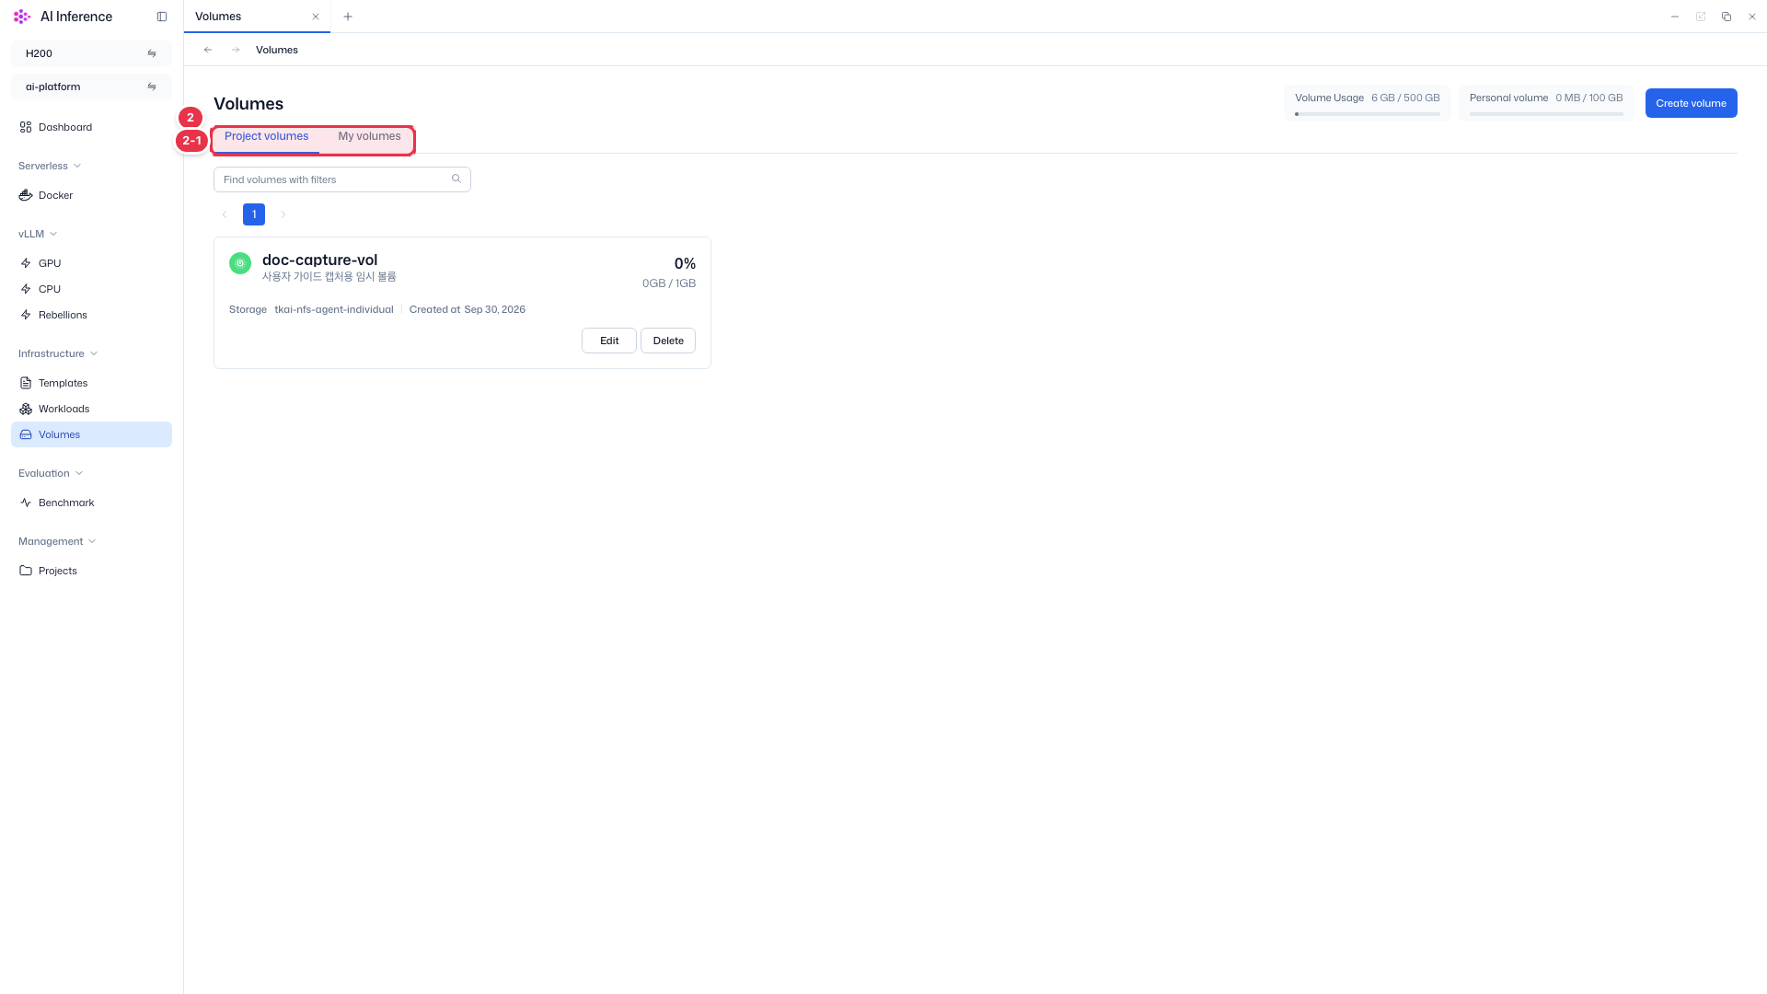
Task: Open the GPU lightning icon
Action: pos(26,263)
